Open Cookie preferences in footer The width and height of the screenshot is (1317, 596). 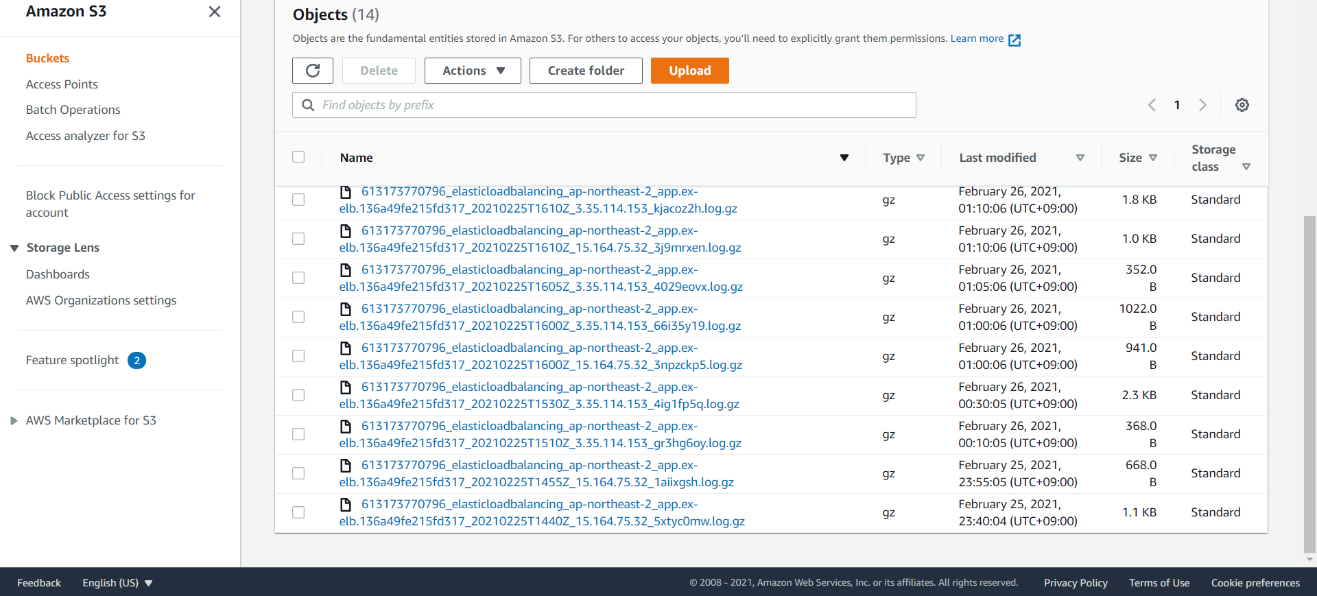pyautogui.click(x=1255, y=583)
